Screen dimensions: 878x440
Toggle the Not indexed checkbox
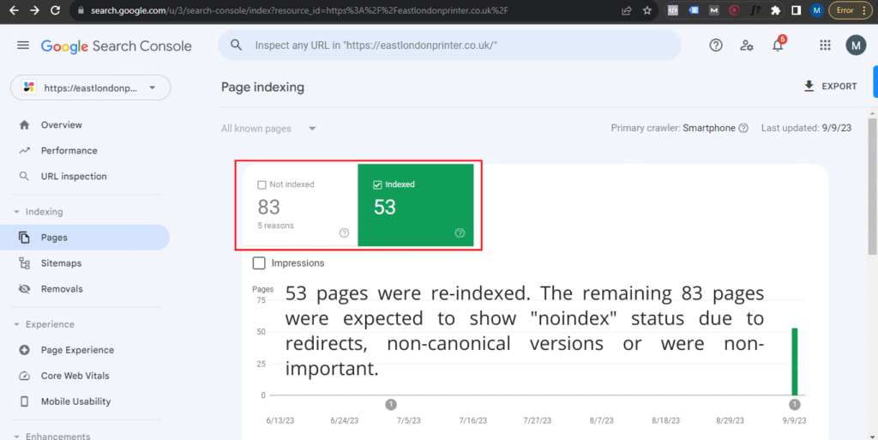click(x=262, y=184)
